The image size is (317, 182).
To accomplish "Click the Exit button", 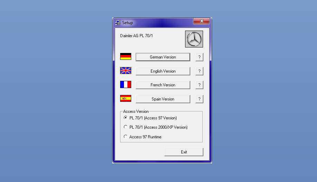I will (x=184, y=152).
